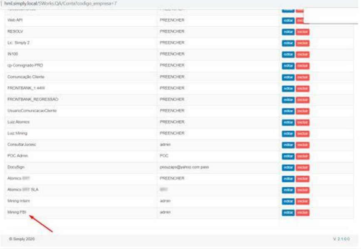Click excluir on the Atomics SLA row
361x249 pixels.
pyautogui.click(x=303, y=190)
